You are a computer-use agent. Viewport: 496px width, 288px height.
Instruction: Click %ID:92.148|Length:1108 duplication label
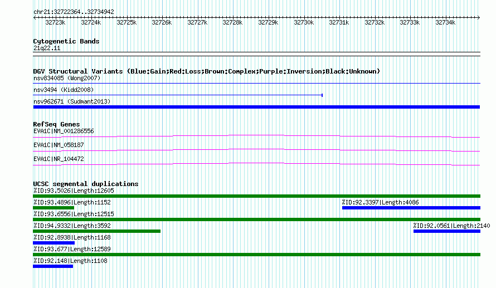pos(70,261)
